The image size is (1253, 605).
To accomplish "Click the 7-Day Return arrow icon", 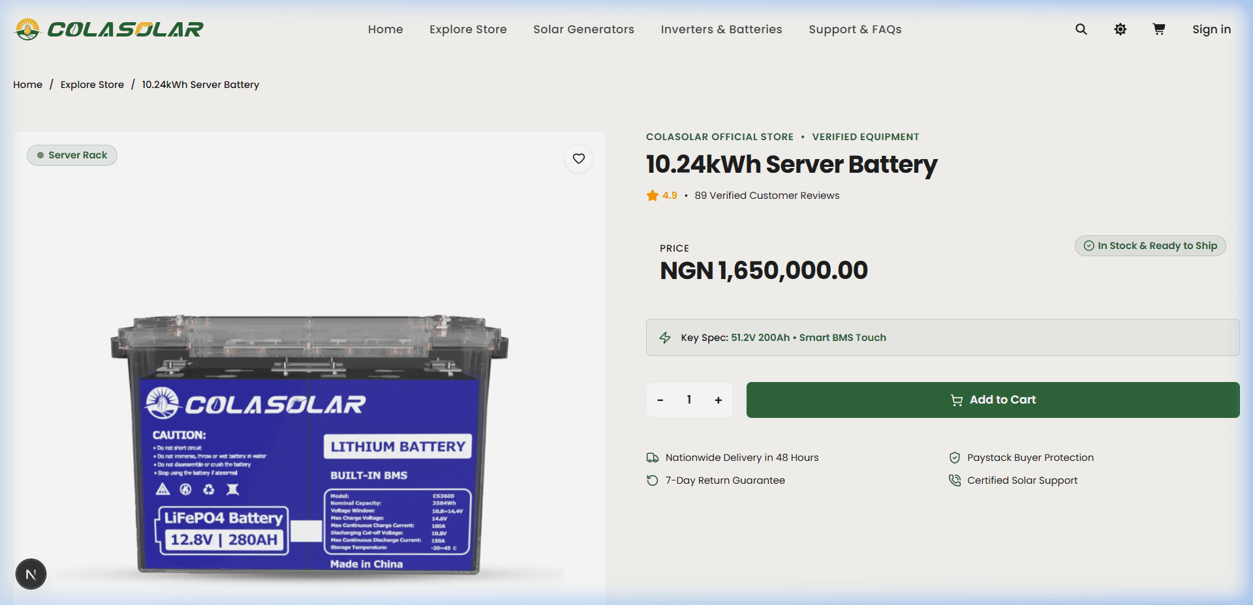I will [653, 480].
